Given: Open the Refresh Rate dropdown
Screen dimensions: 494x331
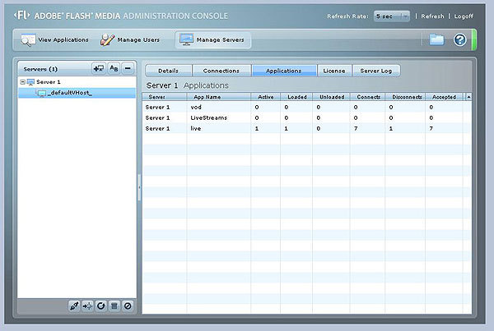Looking at the screenshot, I should click(x=392, y=16).
